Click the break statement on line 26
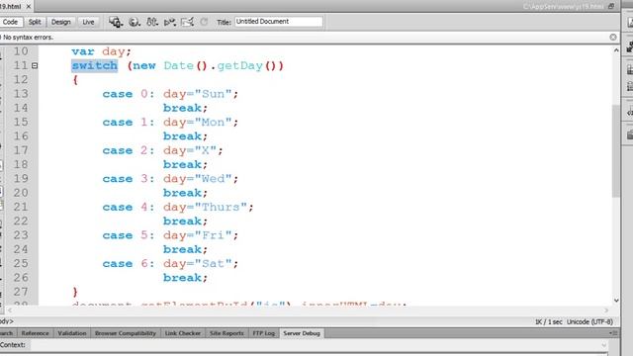The height and width of the screenshot is (356, 633). (x=185, y=277)
